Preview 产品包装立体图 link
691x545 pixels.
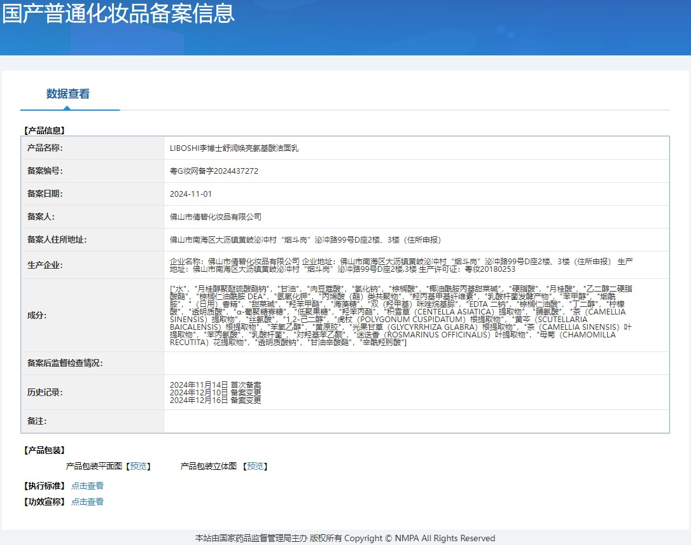255,466
